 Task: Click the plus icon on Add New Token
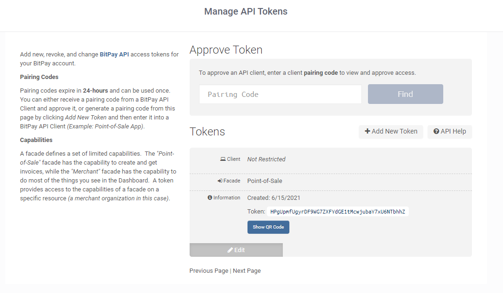point(367,131)
